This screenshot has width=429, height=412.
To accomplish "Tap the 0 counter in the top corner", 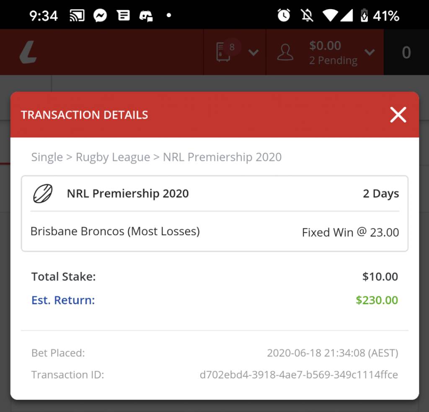I will pos(406,52).
